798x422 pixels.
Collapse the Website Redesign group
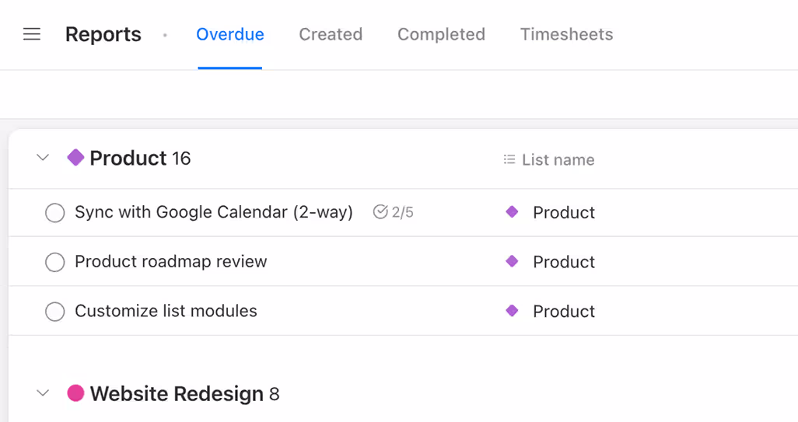[x=44, y=393]
